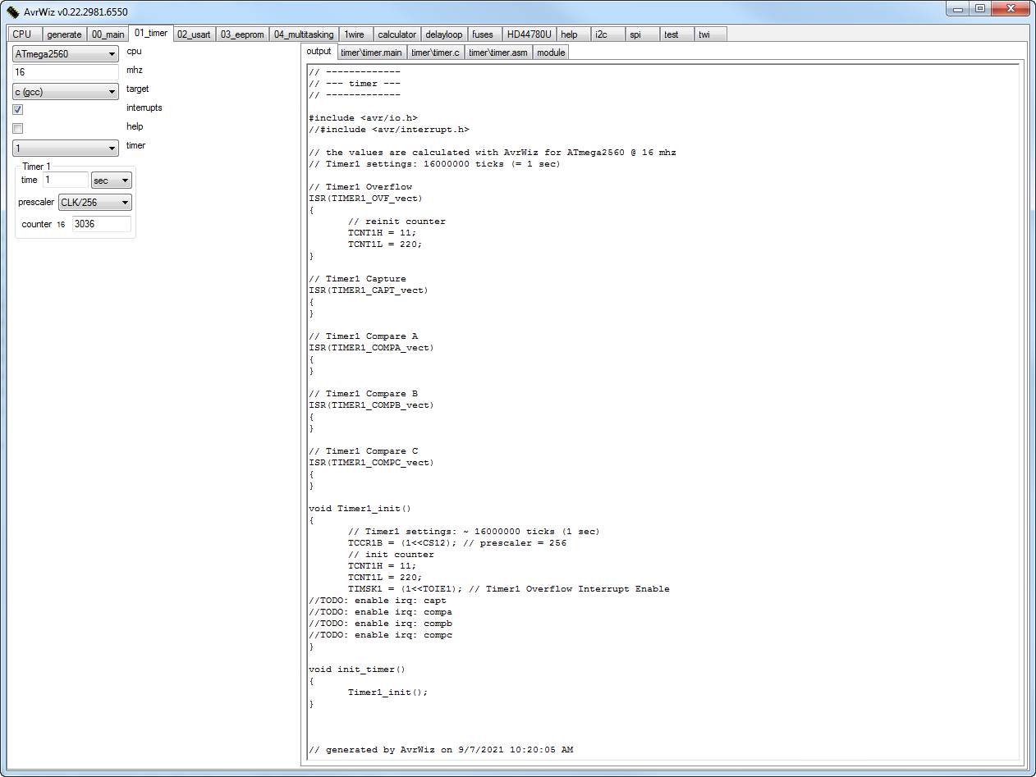This screenshot has height=777, width=1036.
Task: Select the output sub-tab
Action: click(319, 51)
